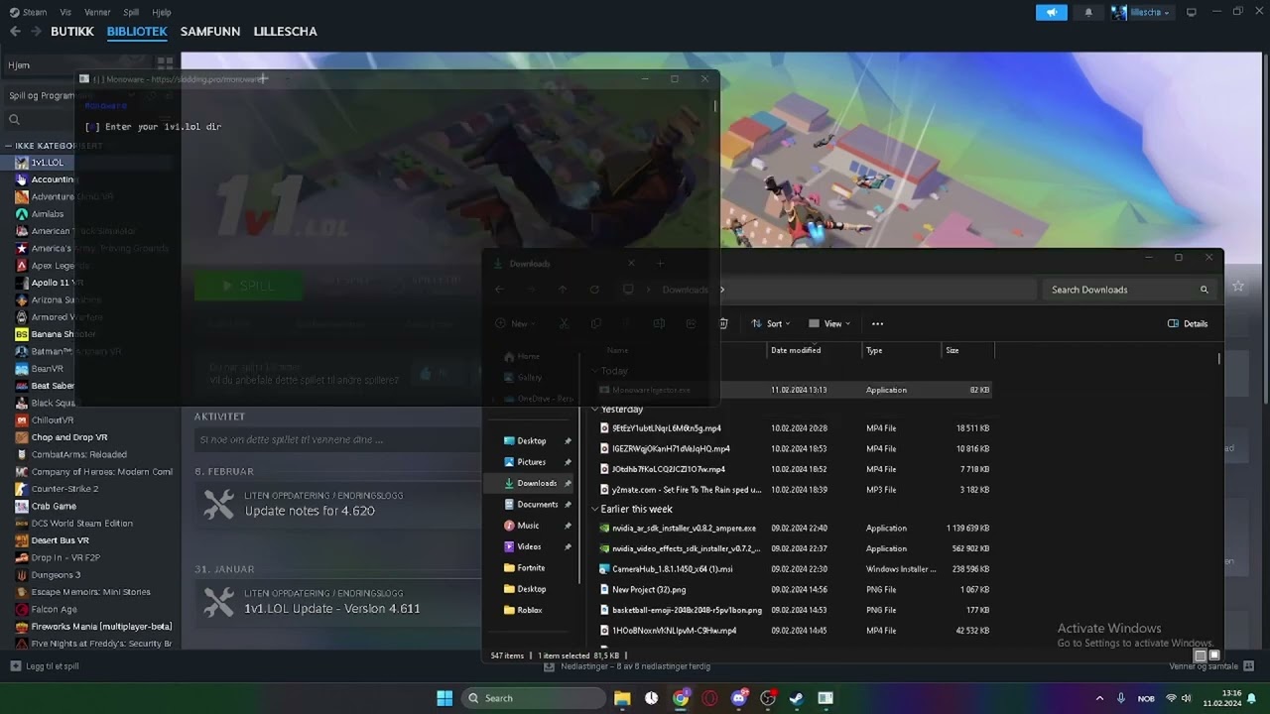
Task: Open Nedlastinger download status
Action: (627, 666)
